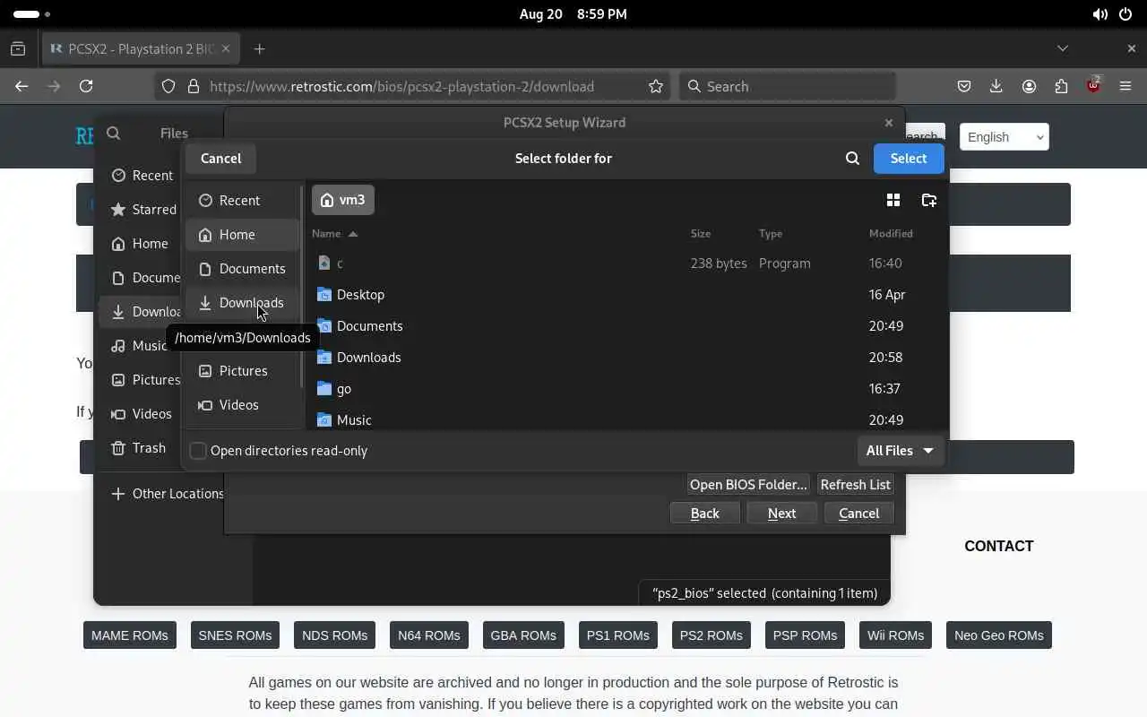
Task: Save page to Pocket icon
Action: pos(964,86)
